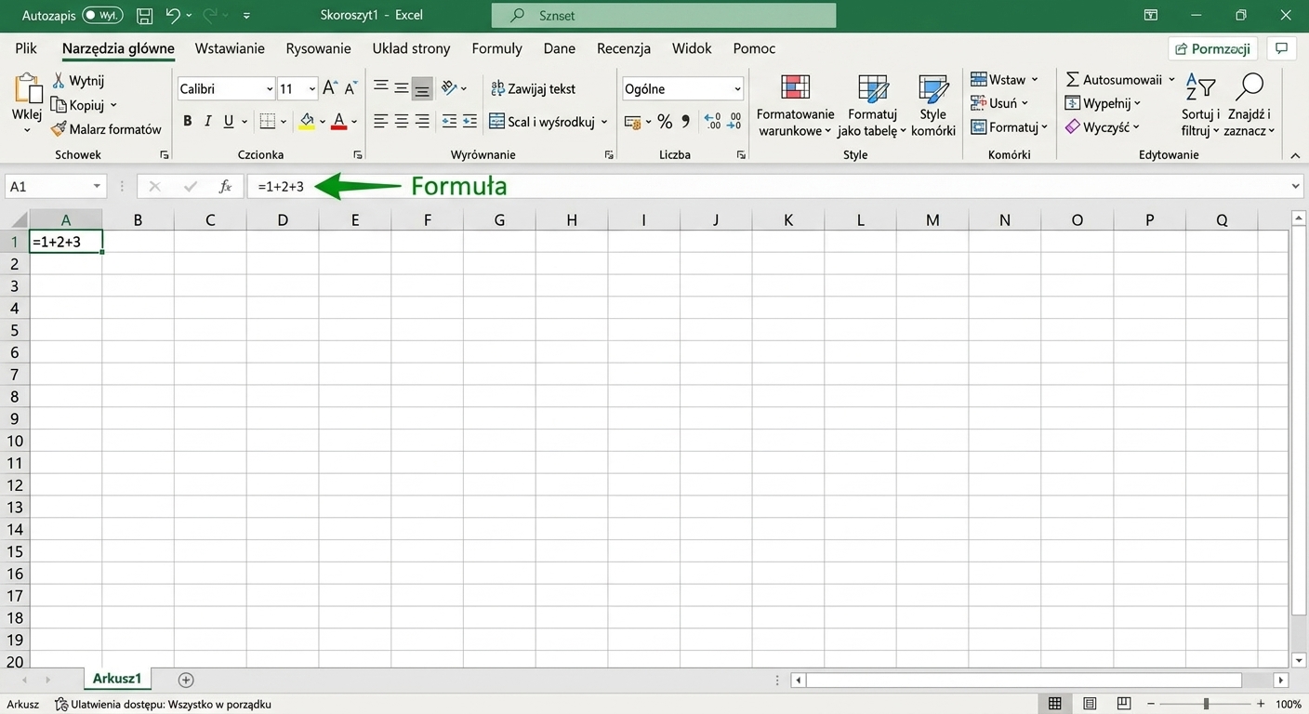The image size is (1309, 714).
Task: Toggle Autozapis switch
Action: coord(102,16)
